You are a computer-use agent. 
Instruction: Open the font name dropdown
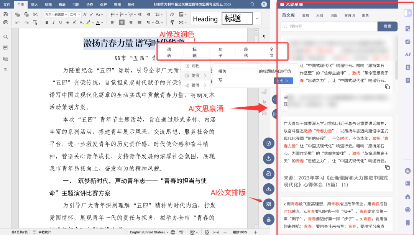click(x=56, y=15)
